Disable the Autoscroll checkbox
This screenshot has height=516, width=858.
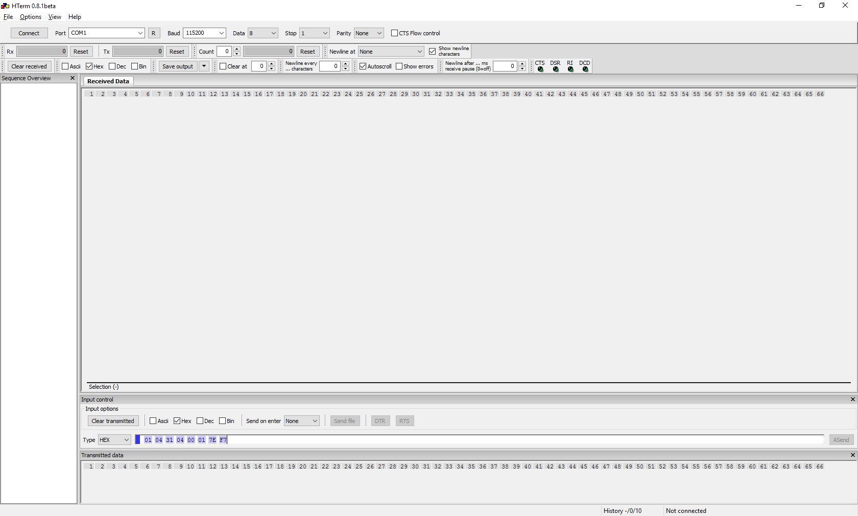(x=363, y=66)
